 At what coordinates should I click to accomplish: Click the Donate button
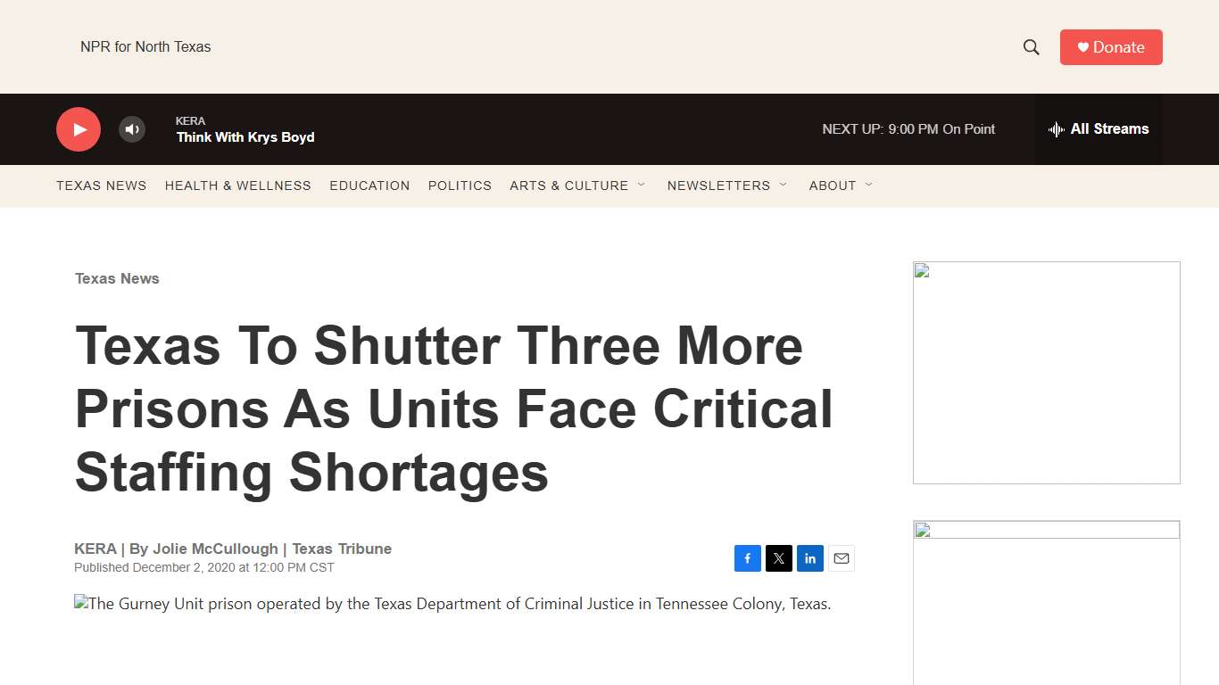(x=1111, y=46)
